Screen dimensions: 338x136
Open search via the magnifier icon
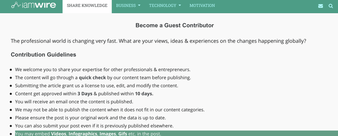[x=331, y=6]
